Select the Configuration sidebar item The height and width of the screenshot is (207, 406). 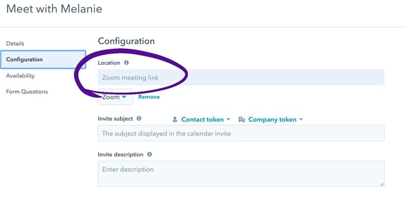click(x=43, y=59)
